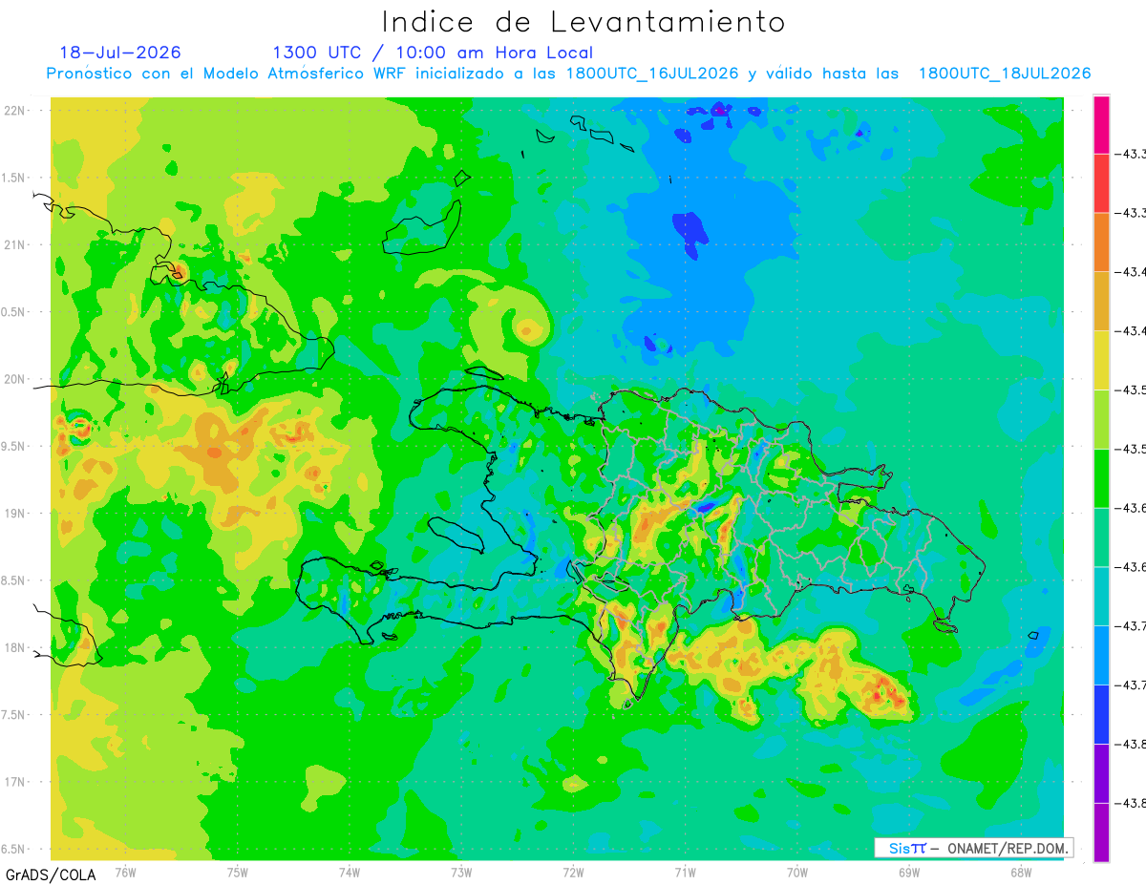Viewport: 1146px width, 885px height.
Task: Click the '71W' longitude label
Action: click(x=685, y=872)
